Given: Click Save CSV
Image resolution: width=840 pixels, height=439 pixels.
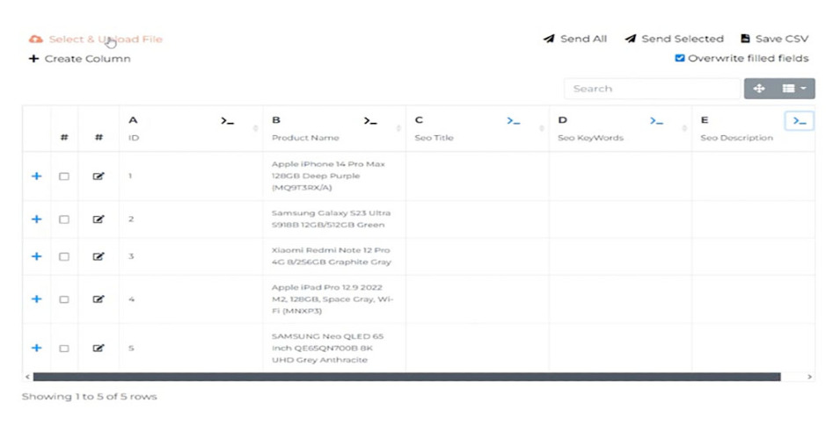Looking at the screenshot, I should point(774,39).
